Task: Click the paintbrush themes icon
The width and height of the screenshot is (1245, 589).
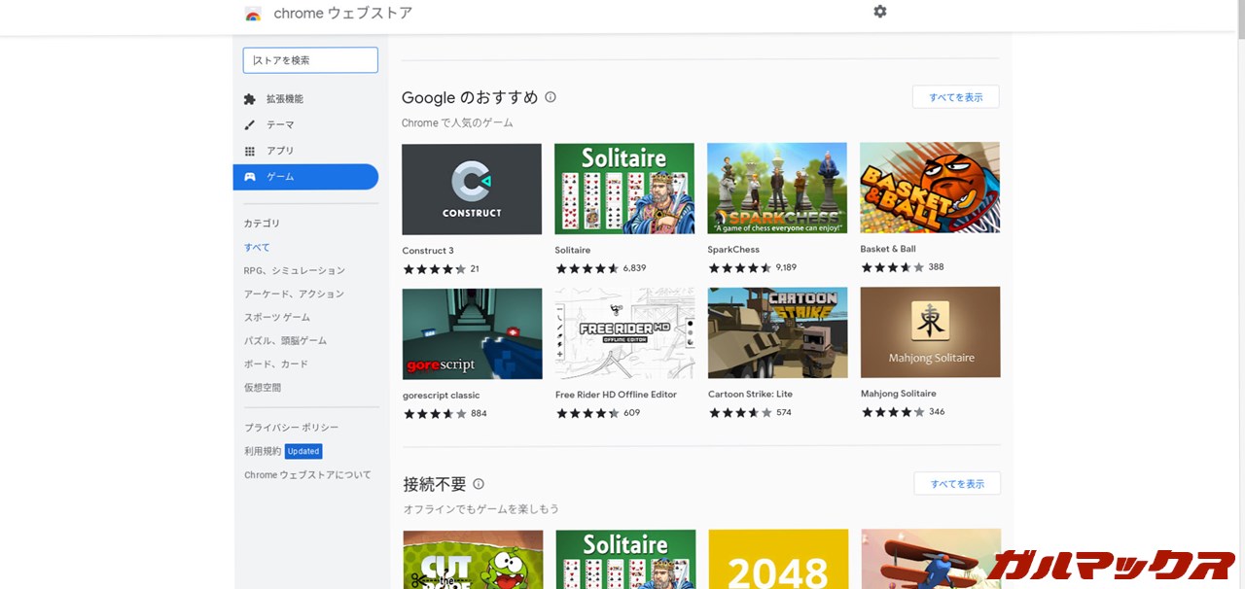Action: tap(250, 125)
